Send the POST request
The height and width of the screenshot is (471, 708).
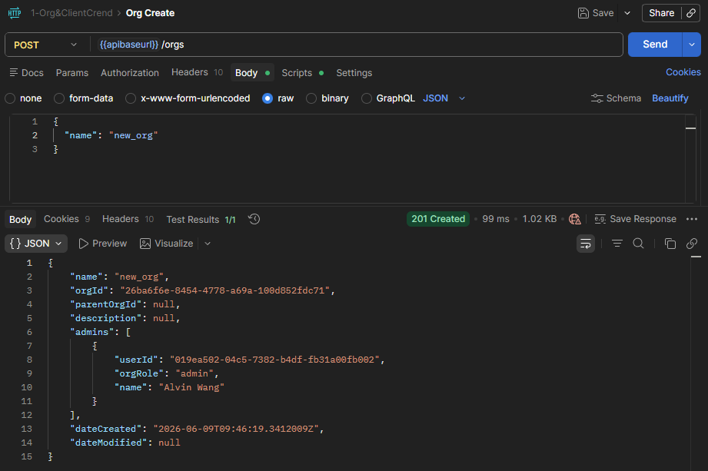pos(655,45)
